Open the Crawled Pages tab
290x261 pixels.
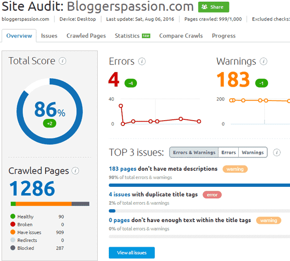pos(86,36)
